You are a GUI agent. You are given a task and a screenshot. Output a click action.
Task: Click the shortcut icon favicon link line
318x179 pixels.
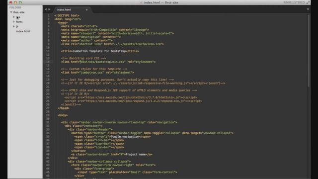(112, 44)
